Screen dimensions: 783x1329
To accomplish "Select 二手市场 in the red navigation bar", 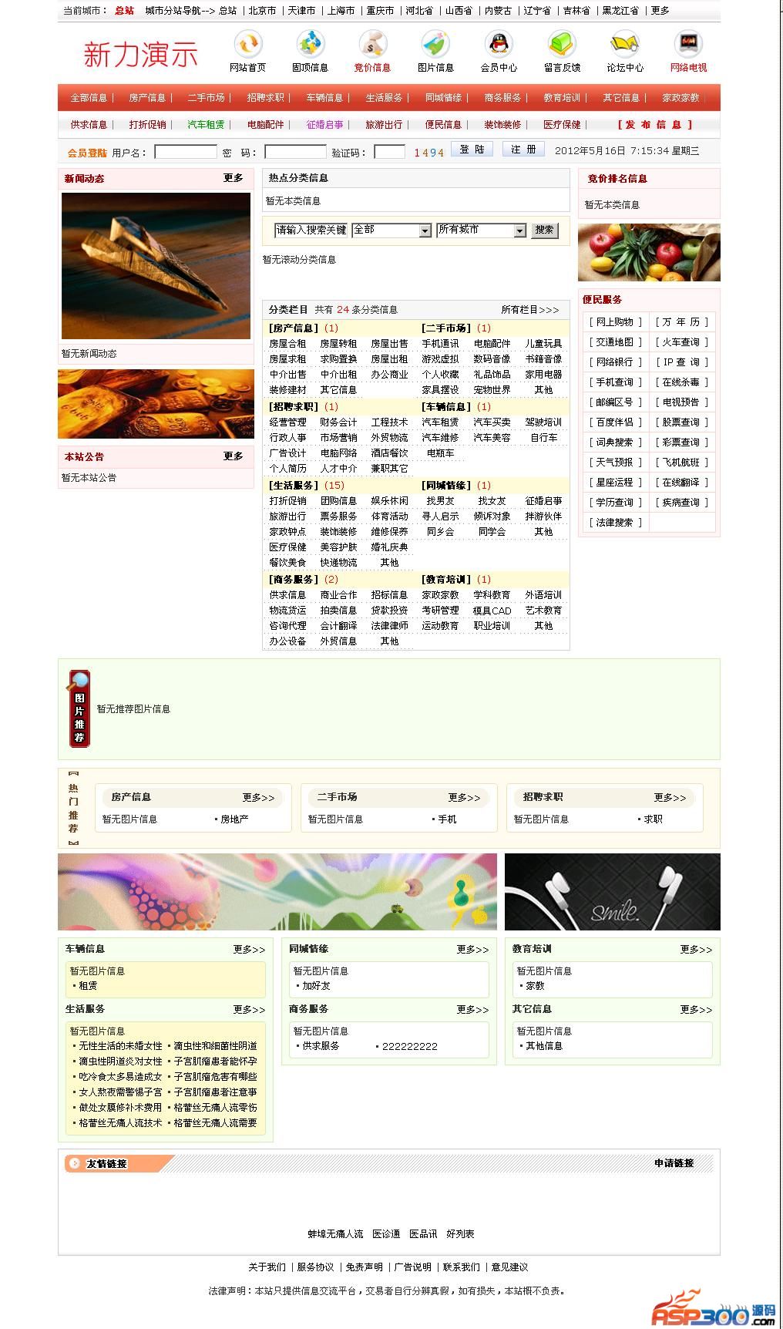I will pos(206,98).
